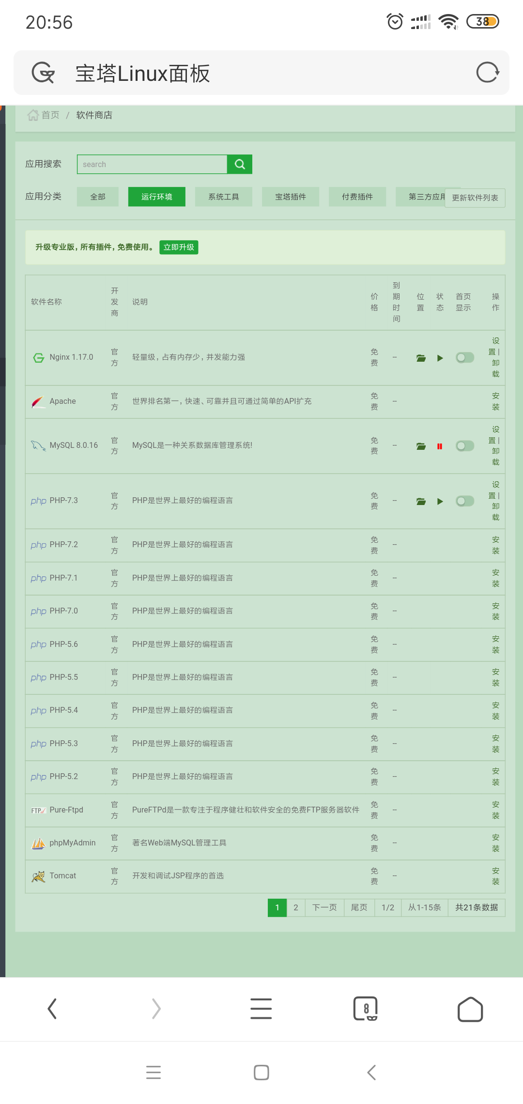Toggle Nginx homepage display switch

tap(465, 358)
